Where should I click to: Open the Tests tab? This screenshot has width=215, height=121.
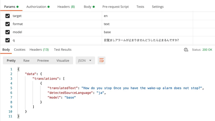[140, 7]
